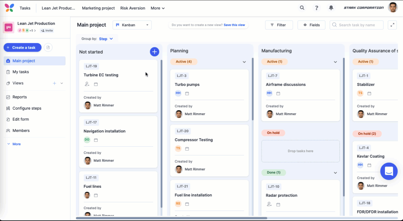Click DO assignee on Navigation installation card
This screenshot has width=403, height=221.
point(87,140)
